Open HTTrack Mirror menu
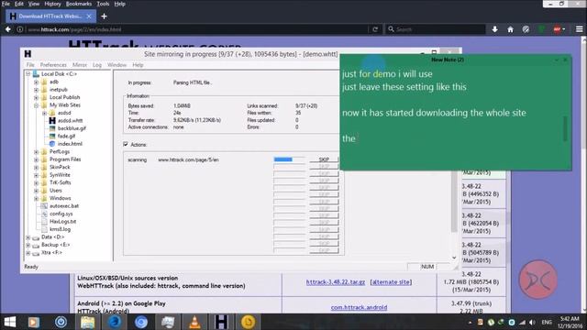Screen dimensions: 587x330 [80, 65]
